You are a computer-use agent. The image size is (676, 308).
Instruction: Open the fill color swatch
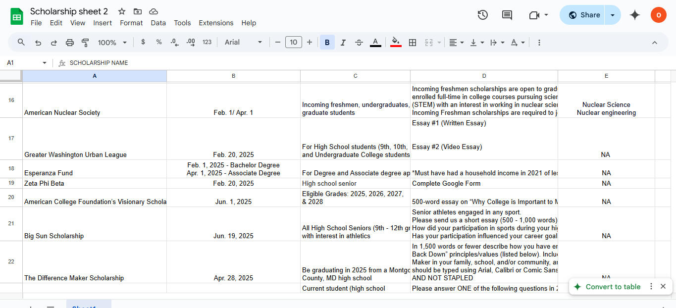click(396, 43)
